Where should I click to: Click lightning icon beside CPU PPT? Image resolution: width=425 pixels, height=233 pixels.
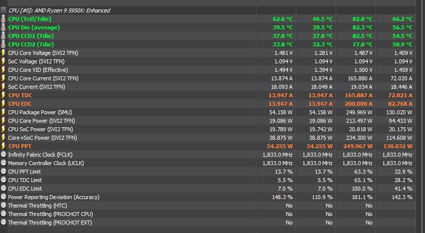[3, 146]
